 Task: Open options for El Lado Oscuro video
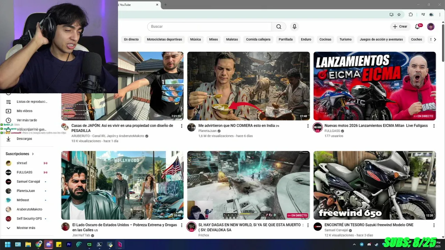pos(181,225)
